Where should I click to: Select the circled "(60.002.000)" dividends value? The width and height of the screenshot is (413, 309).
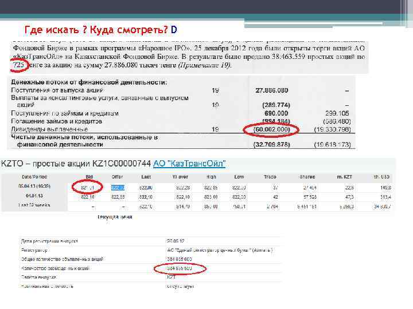click(x=271, y=129)
